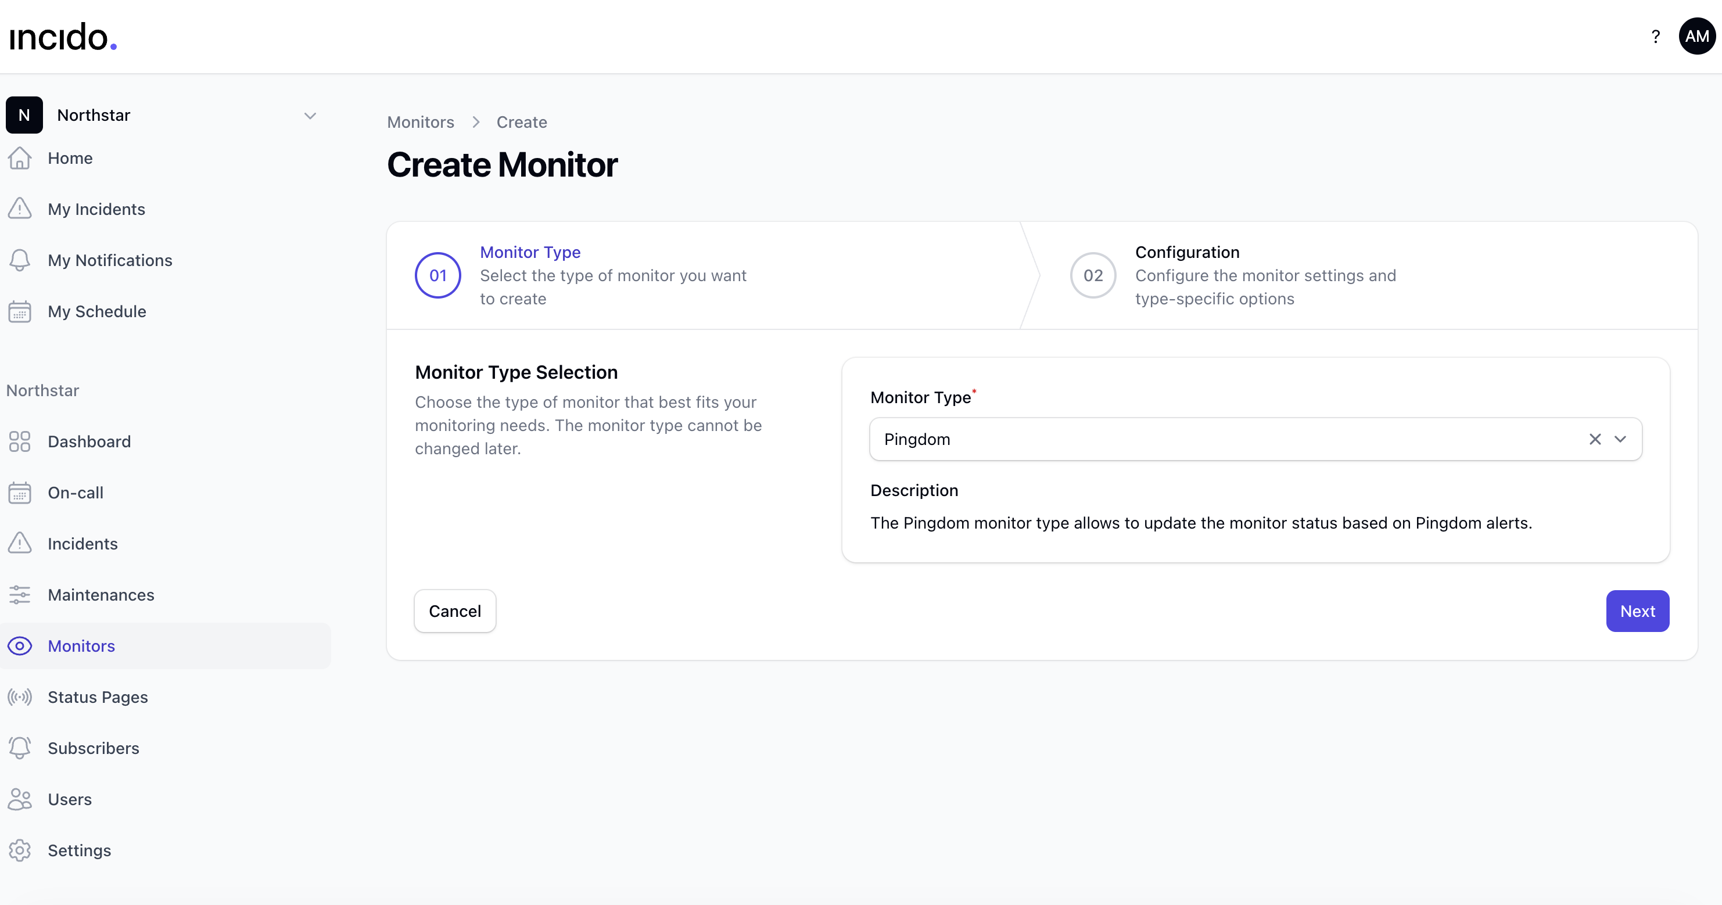
Task: Click the Northstar workspace name
Action: click(94, 115)
